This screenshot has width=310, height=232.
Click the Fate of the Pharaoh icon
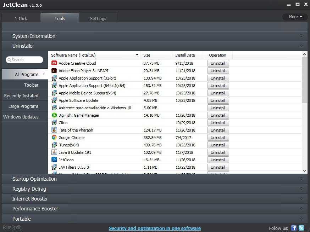tap(54, 130)
